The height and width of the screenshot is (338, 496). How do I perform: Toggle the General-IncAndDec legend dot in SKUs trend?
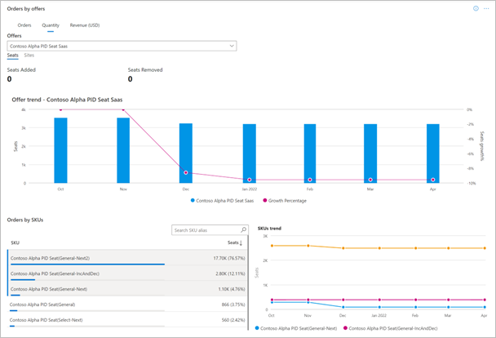(345, 328)
